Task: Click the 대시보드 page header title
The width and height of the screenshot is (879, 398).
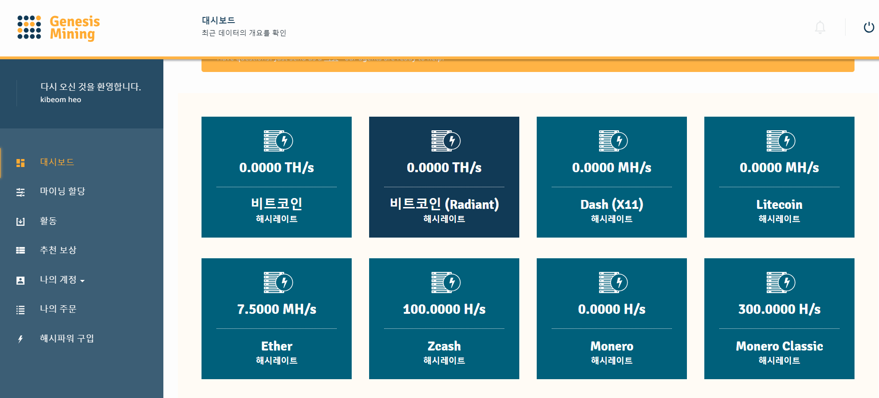Action: click(x=218, y=20)
